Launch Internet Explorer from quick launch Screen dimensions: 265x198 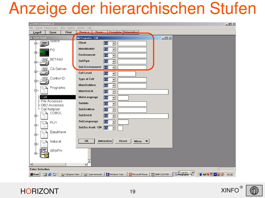click(50, 175)
